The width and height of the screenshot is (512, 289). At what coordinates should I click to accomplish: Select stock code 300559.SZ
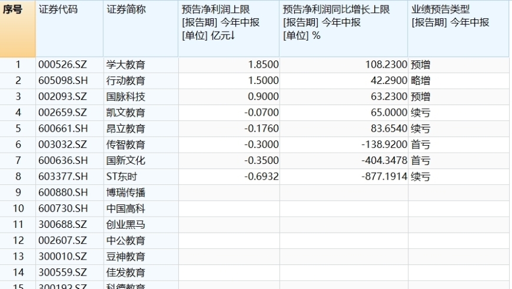coord(63,272)
